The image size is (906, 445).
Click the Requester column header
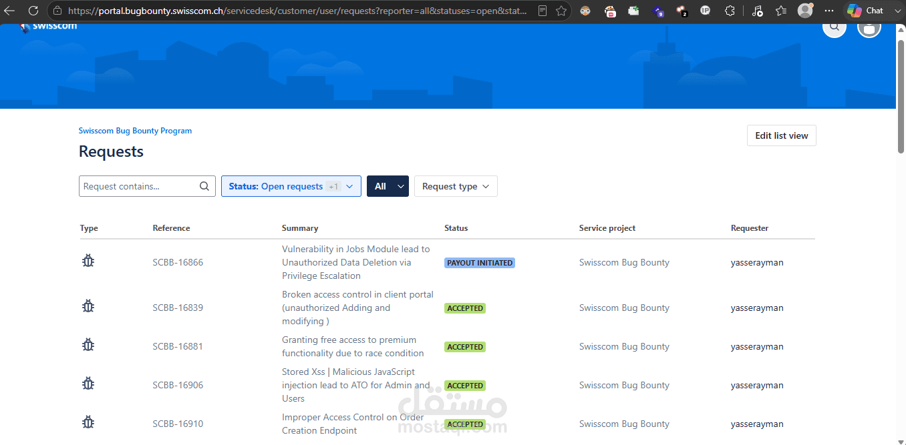click(750, 228)
